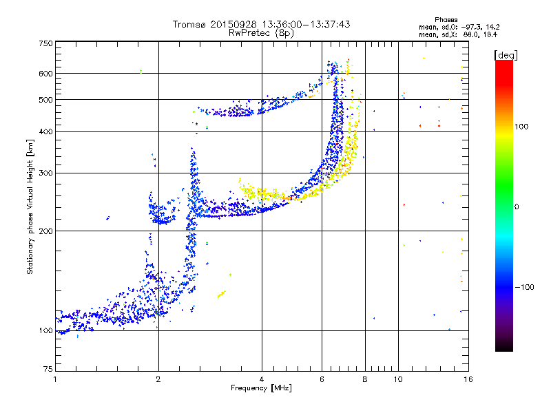Click colorbar tick label '-100'

point(524,287)
